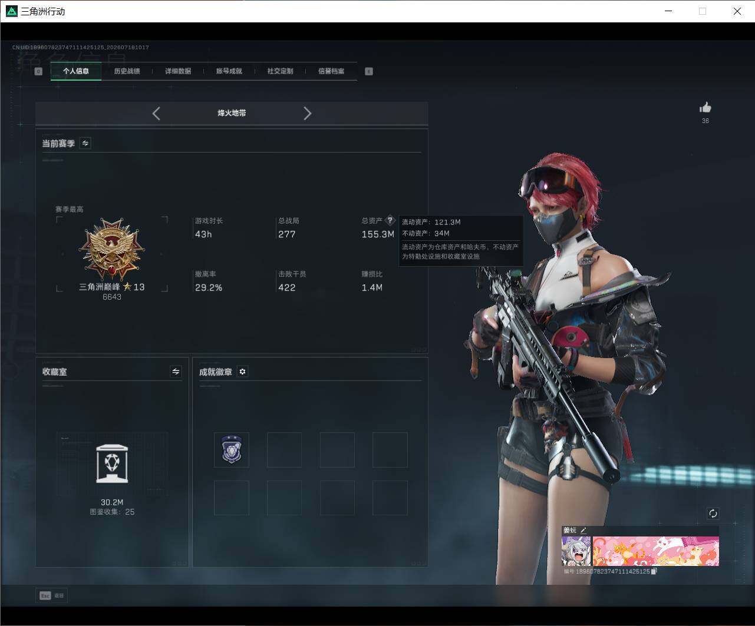This screenshot has height=626, width=755.
Task: Click the like count 36
Action: tap(705, 121)
